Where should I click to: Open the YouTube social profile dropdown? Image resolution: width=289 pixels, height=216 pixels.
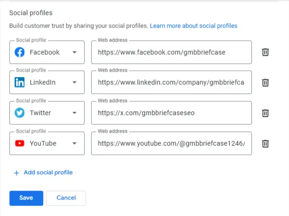[x=47, y=143]
